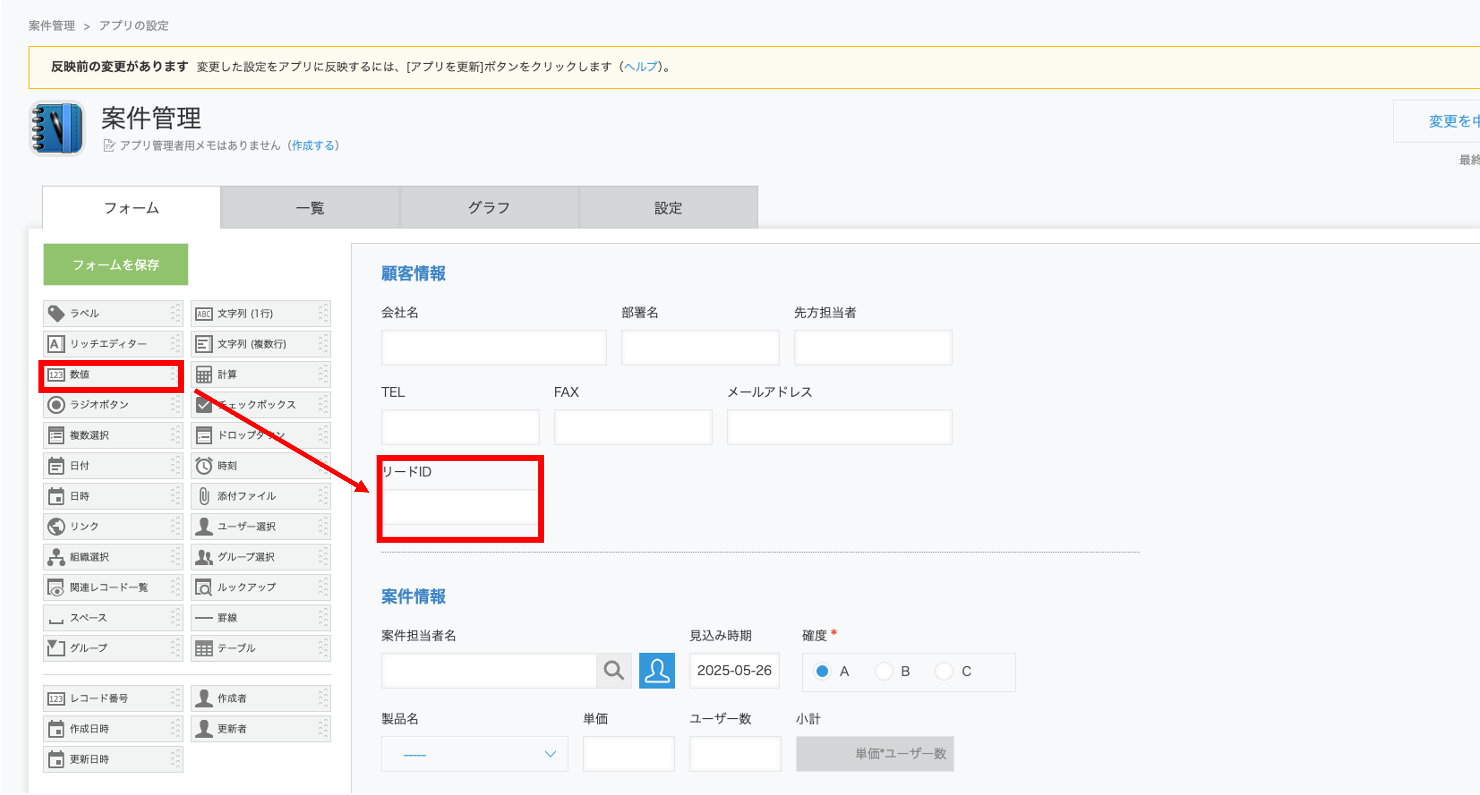The width and height of the screenshot is (1480, 795).
Task: Select the 数値 field icon
Action: [x=56, y=374]
